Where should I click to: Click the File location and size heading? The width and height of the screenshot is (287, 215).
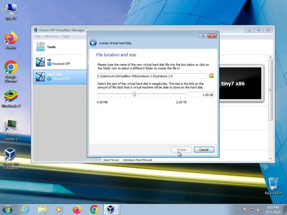(116, 55)
